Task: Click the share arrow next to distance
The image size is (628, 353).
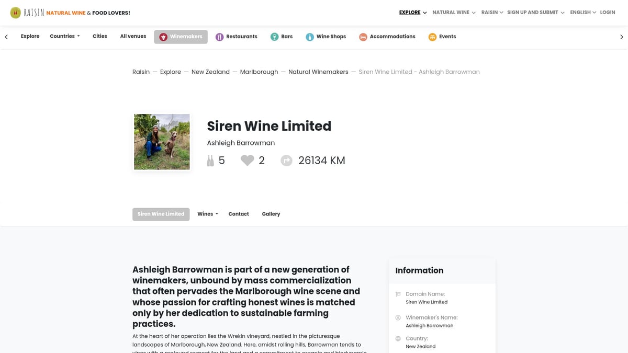Action: [x=286, y=160]
